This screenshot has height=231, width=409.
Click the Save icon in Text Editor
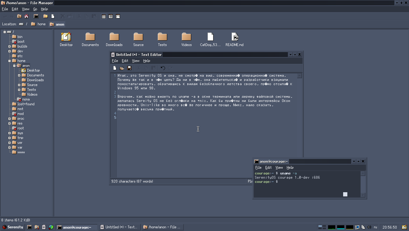coord(129,68)
